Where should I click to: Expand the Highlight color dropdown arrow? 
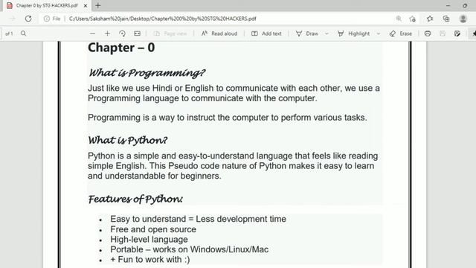pos(379,33)
